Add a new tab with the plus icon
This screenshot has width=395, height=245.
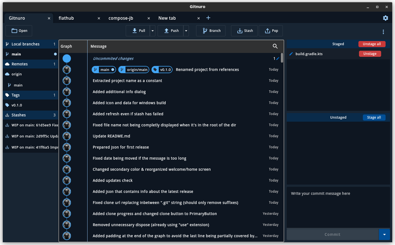point(208,18)
